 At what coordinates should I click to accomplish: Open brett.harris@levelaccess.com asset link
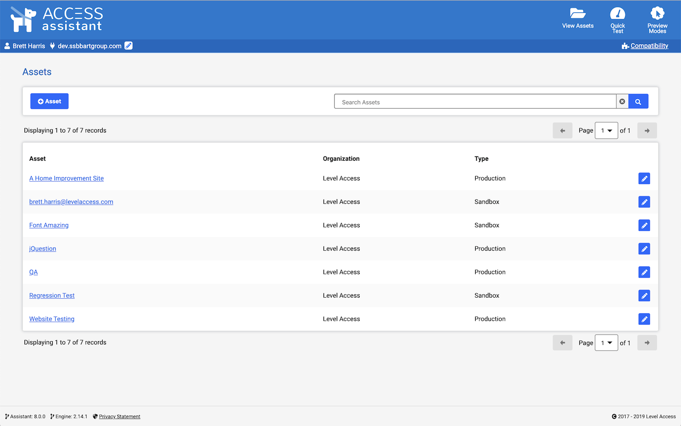(71, 202)
